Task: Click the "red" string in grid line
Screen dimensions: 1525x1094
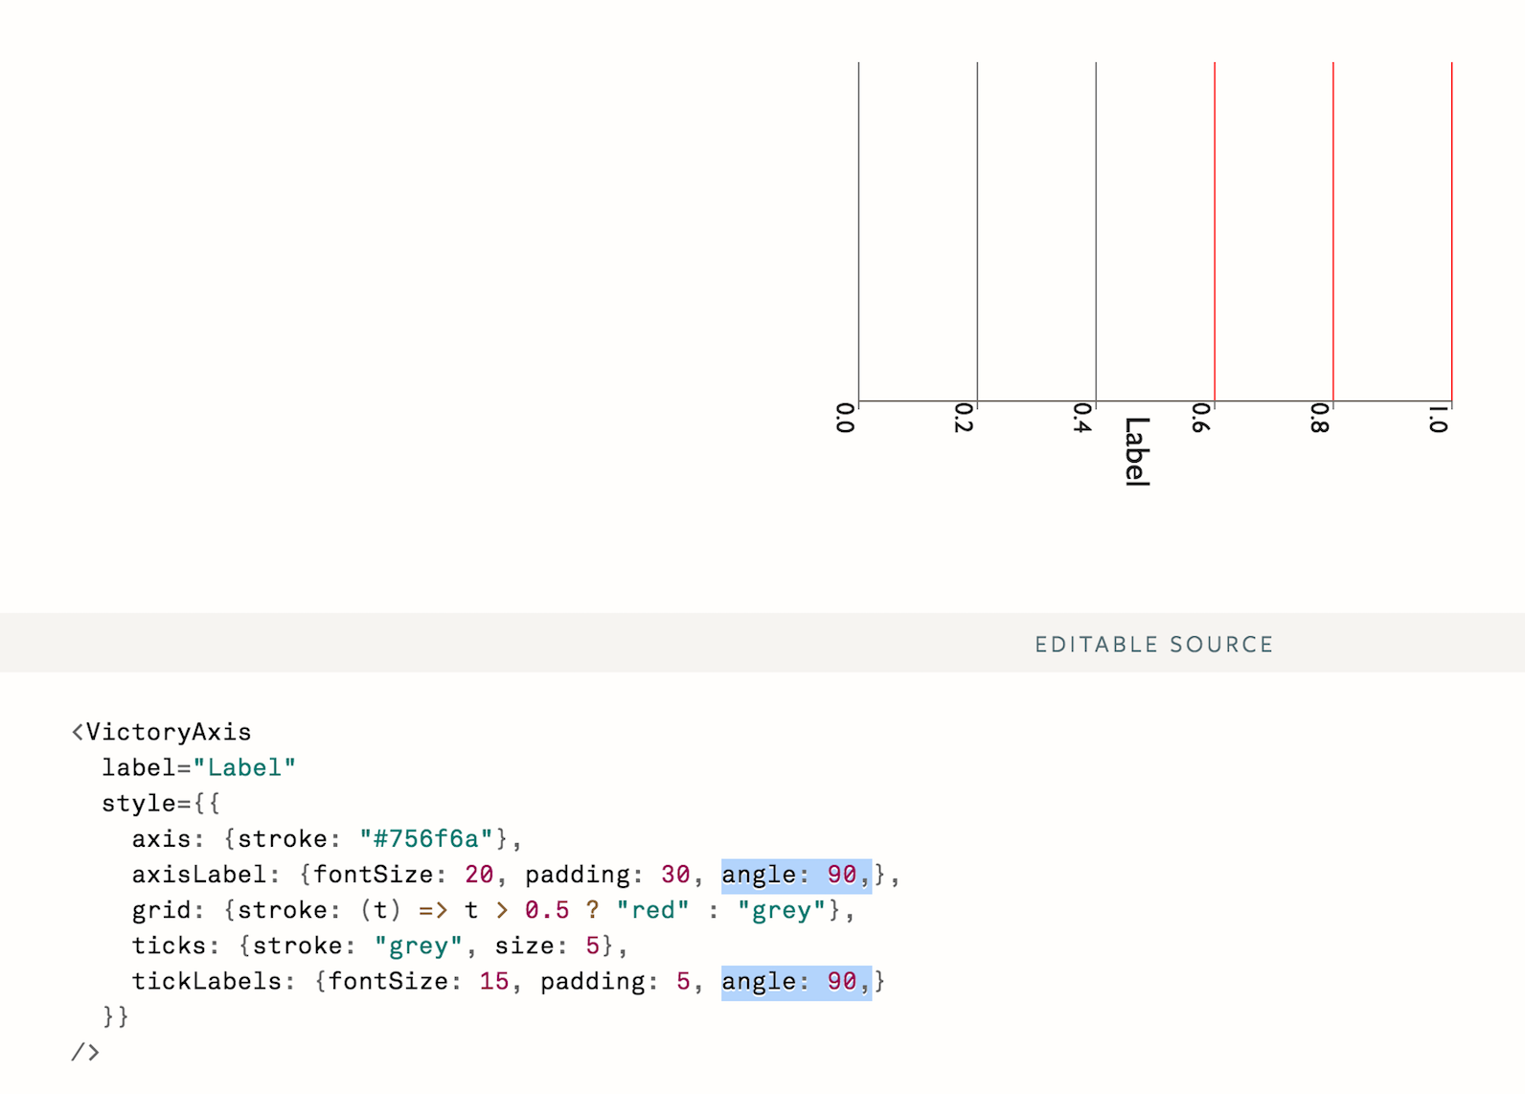Action: click(x=652, y=910)
